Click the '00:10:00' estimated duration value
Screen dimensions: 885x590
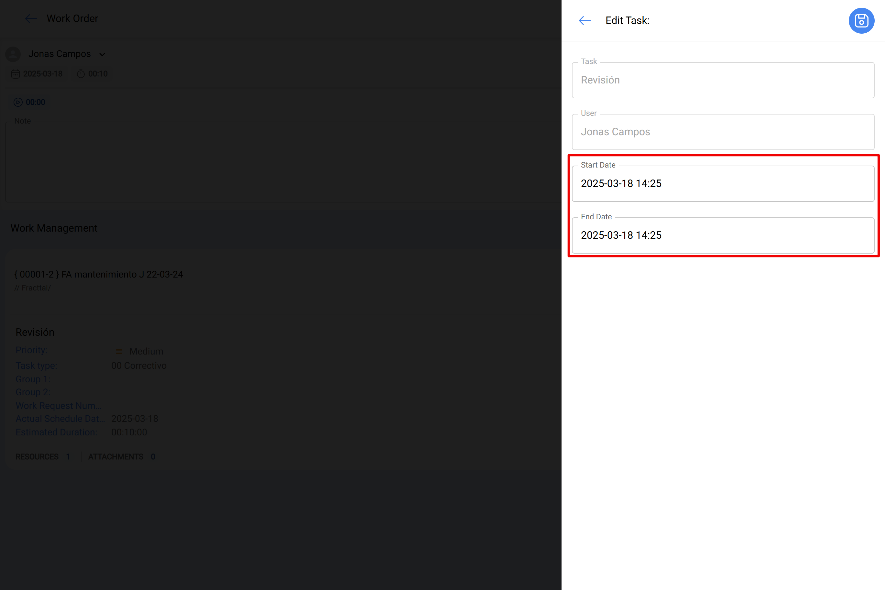[x=129, y=432]
